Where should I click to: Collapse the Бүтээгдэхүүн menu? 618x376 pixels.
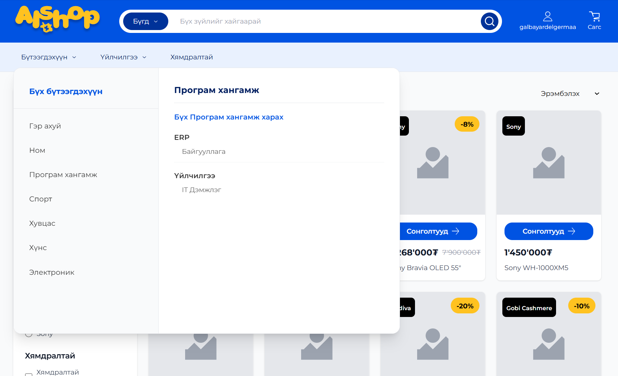[x=49, y=57]
